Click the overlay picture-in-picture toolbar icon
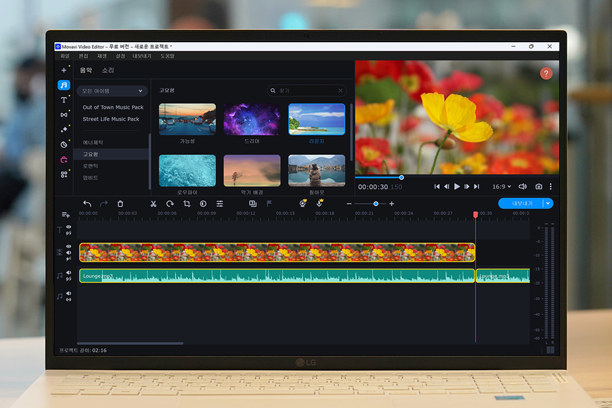Viewport: 612px width, 408px height. point(253,204)
